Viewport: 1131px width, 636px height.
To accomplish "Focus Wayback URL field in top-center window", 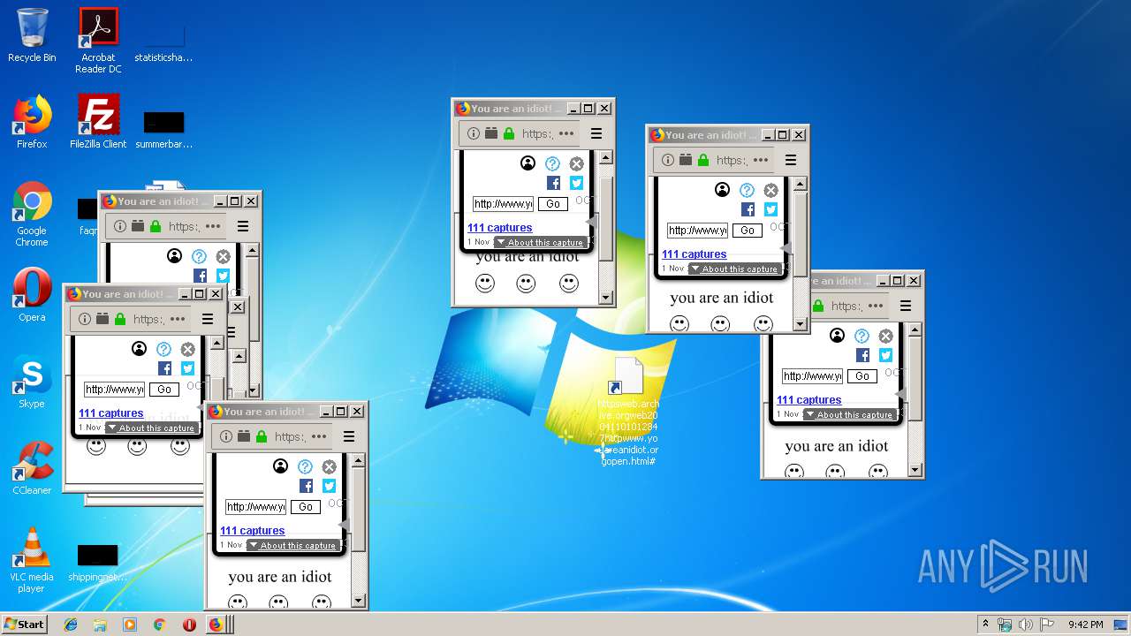I will (x=503, y=204).
